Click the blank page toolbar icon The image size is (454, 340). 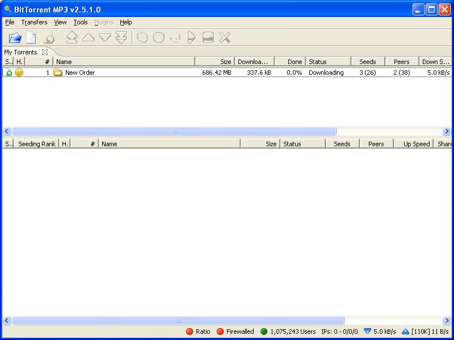pyautogui.click(x=31, y=38)
